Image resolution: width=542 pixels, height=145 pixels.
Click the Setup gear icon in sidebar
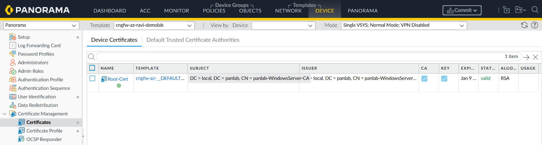13,37
